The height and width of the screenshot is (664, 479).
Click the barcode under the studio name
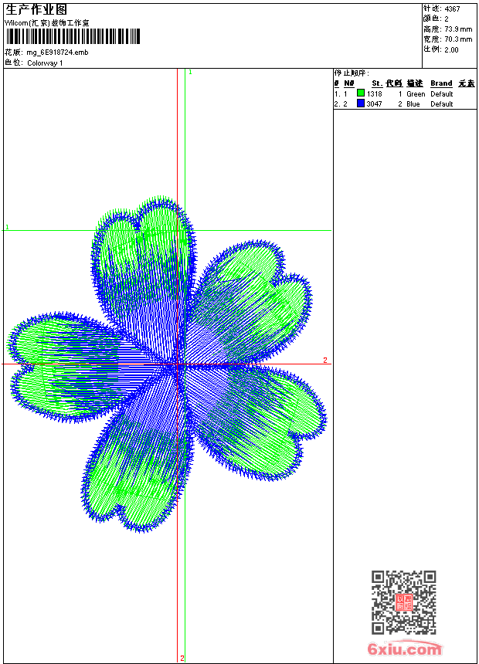click(x=73, y=36)
